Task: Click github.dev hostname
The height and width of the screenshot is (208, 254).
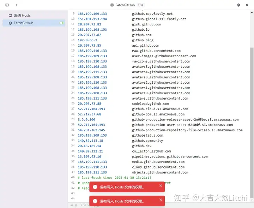Action: point(141,146)
